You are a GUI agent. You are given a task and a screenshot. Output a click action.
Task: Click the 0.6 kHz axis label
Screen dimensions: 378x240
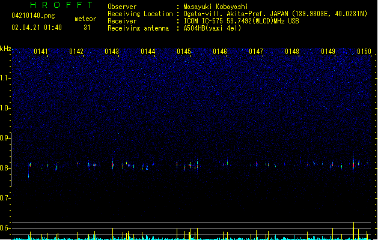[x=5, y=228]
